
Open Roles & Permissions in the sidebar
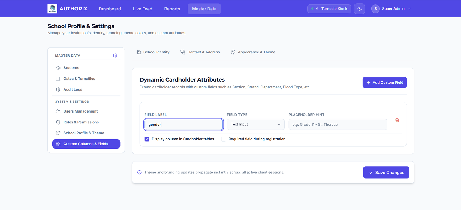[86, 122]
